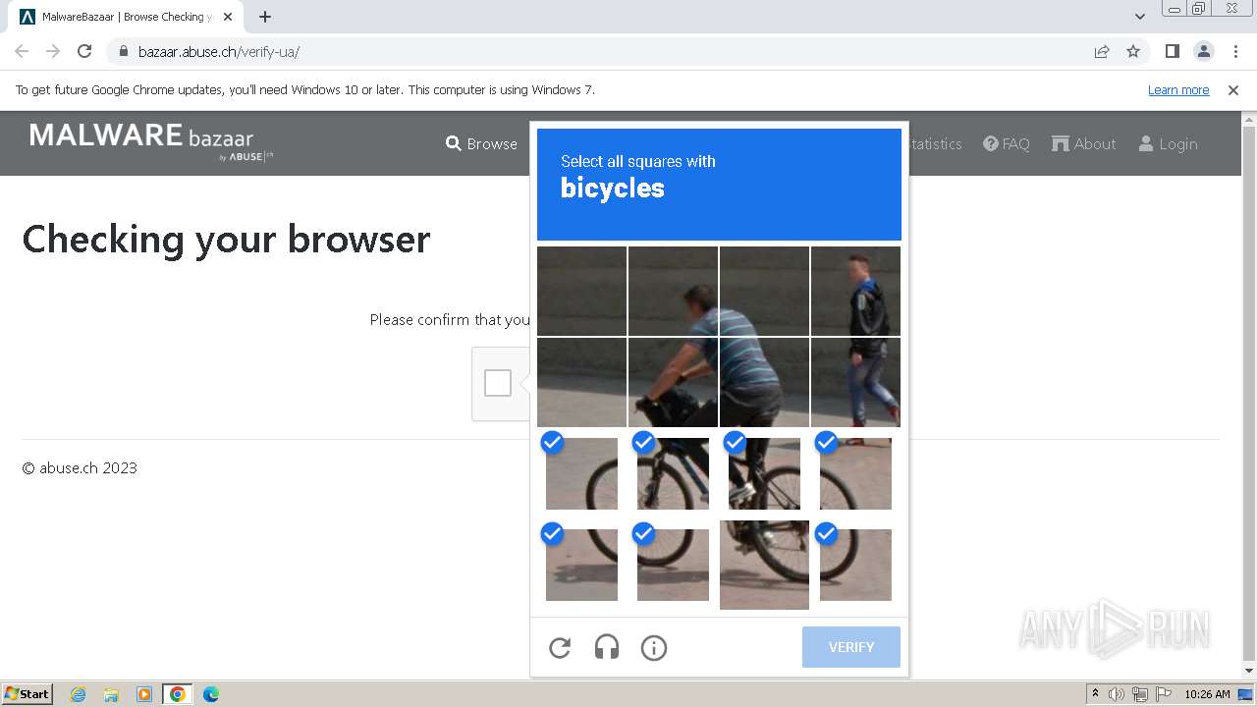Share this page icon
Viewport: 1257px width, 707px height.
(1102, 51)
